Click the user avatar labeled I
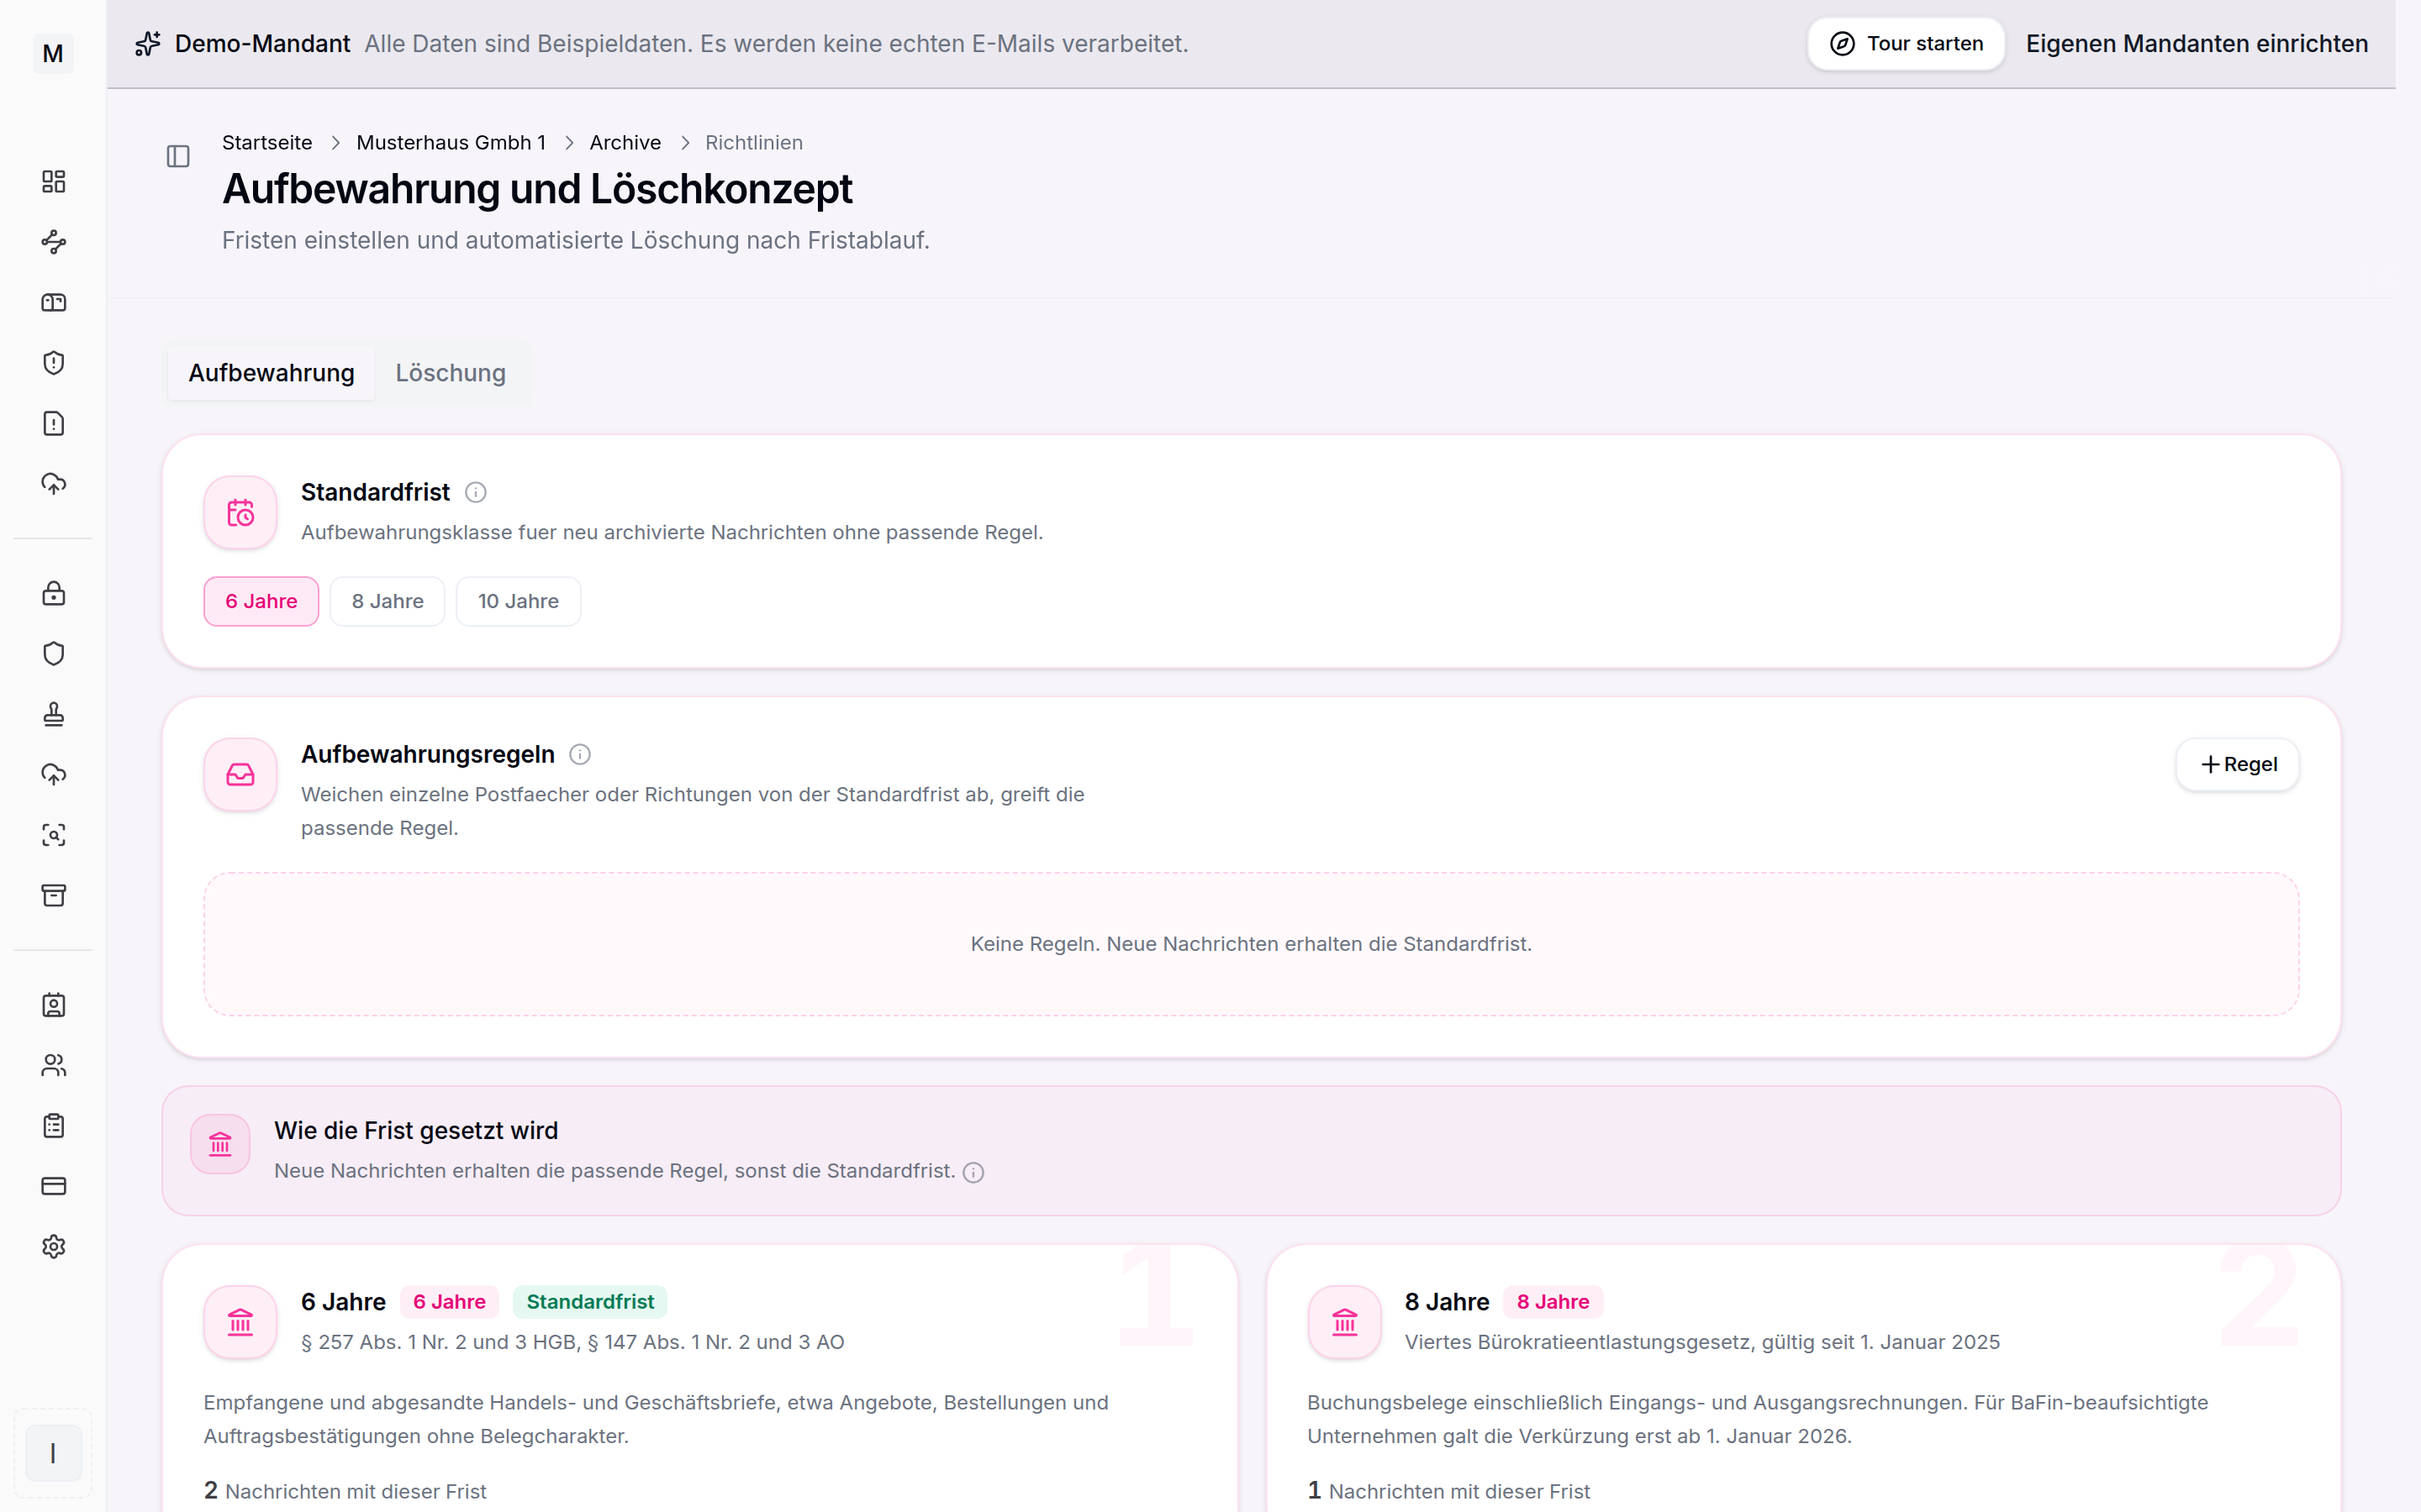This screenshot has height=1512, width=2421. 53,1453
